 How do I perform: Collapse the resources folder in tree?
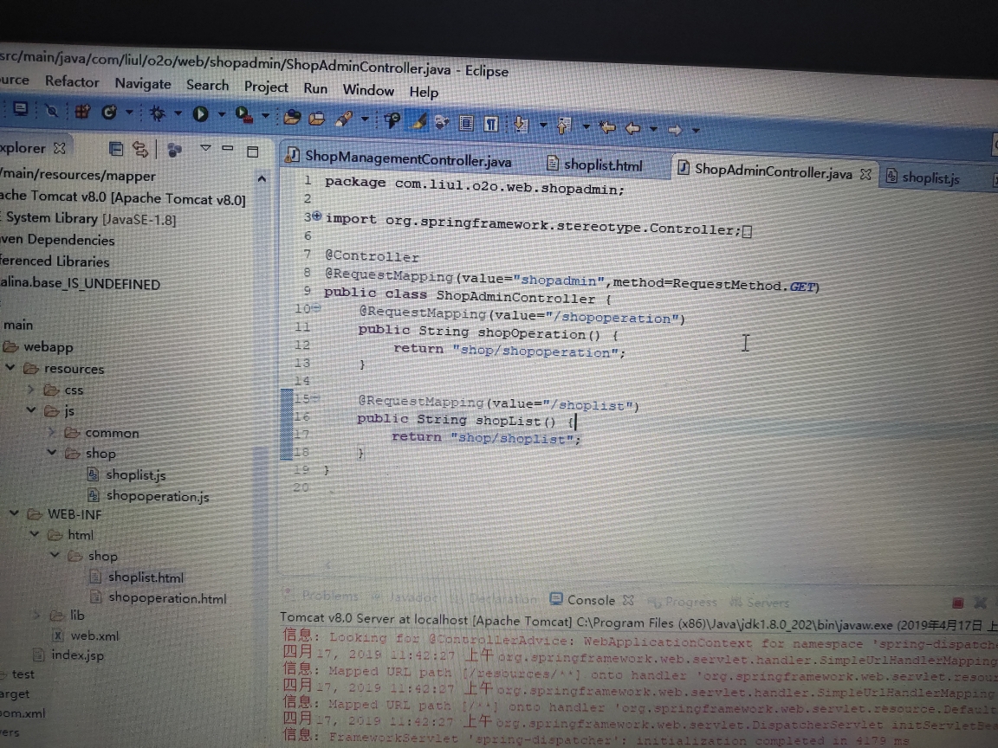pos(10,368)
